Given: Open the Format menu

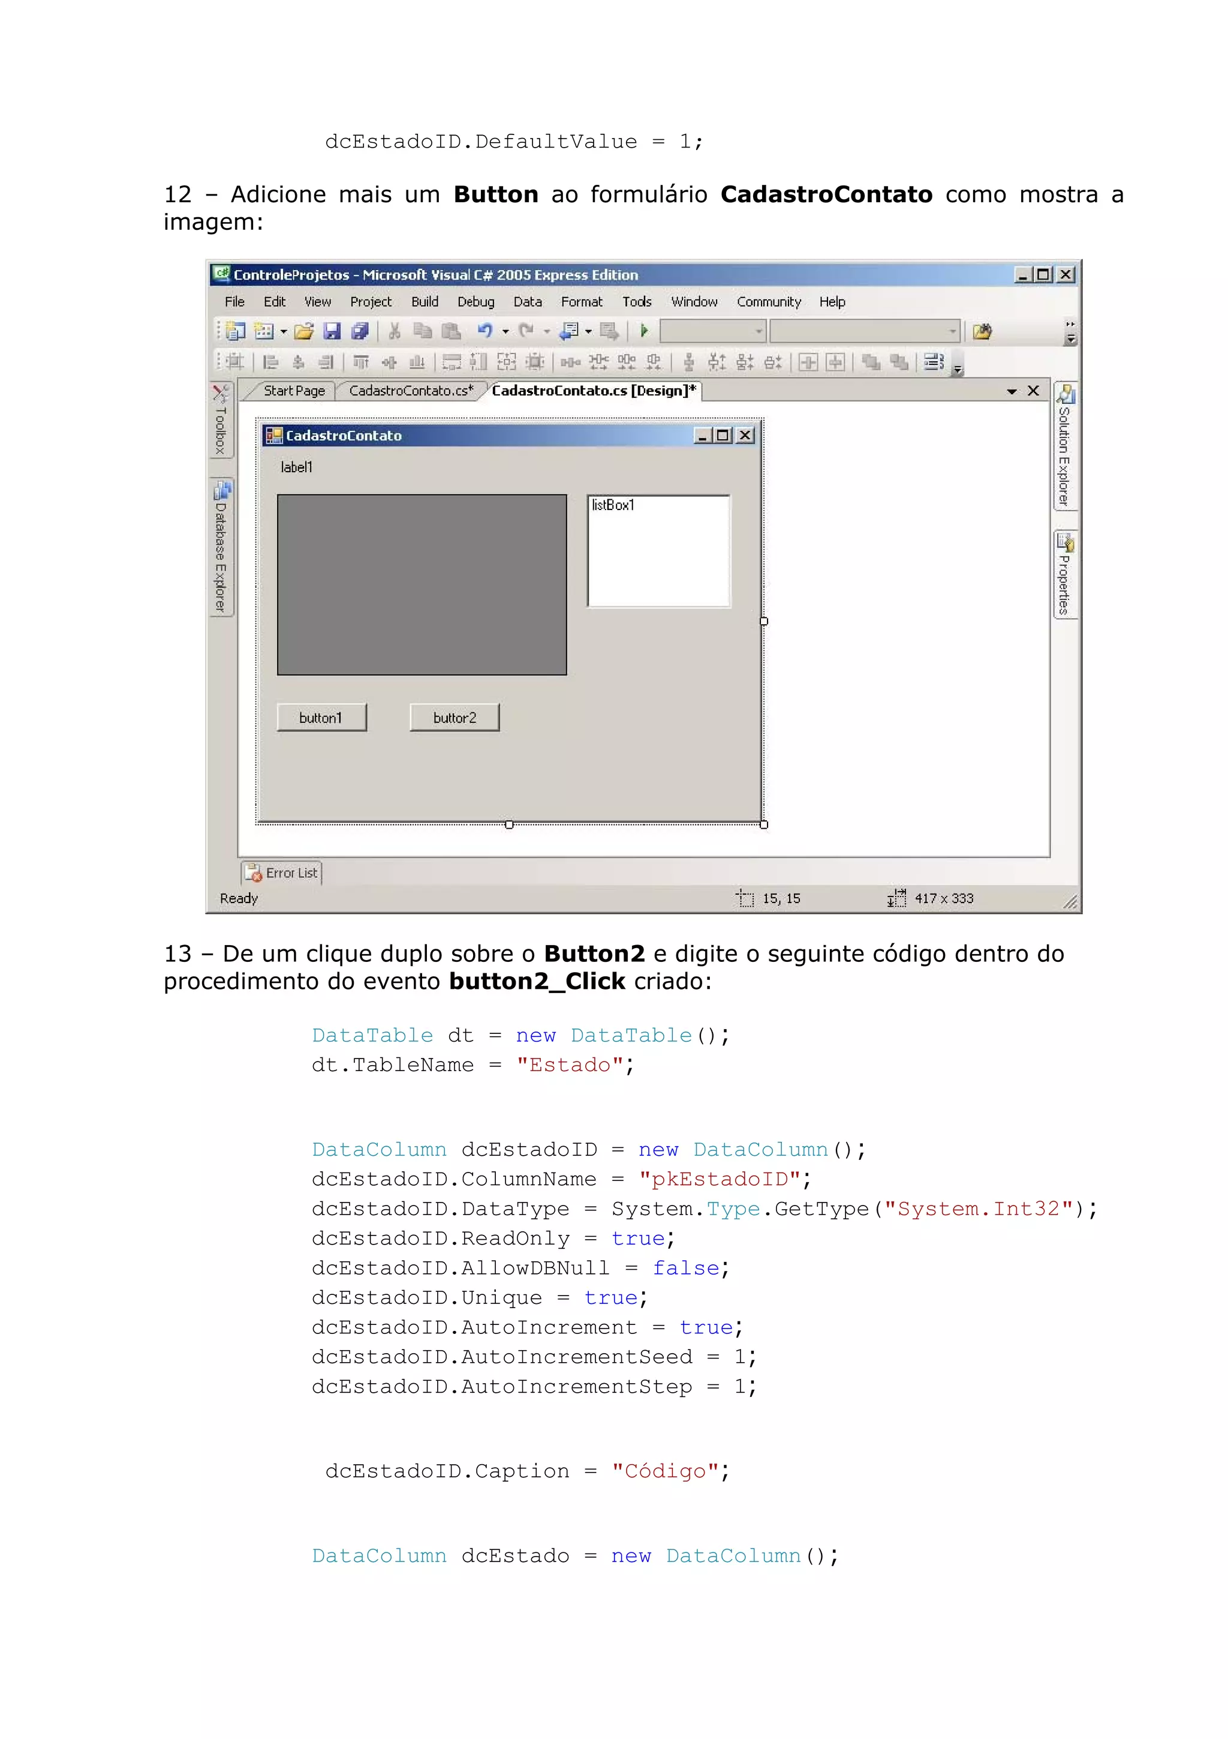Looking at the screenshot, I should pyautogui.click(x=582, y=301).
